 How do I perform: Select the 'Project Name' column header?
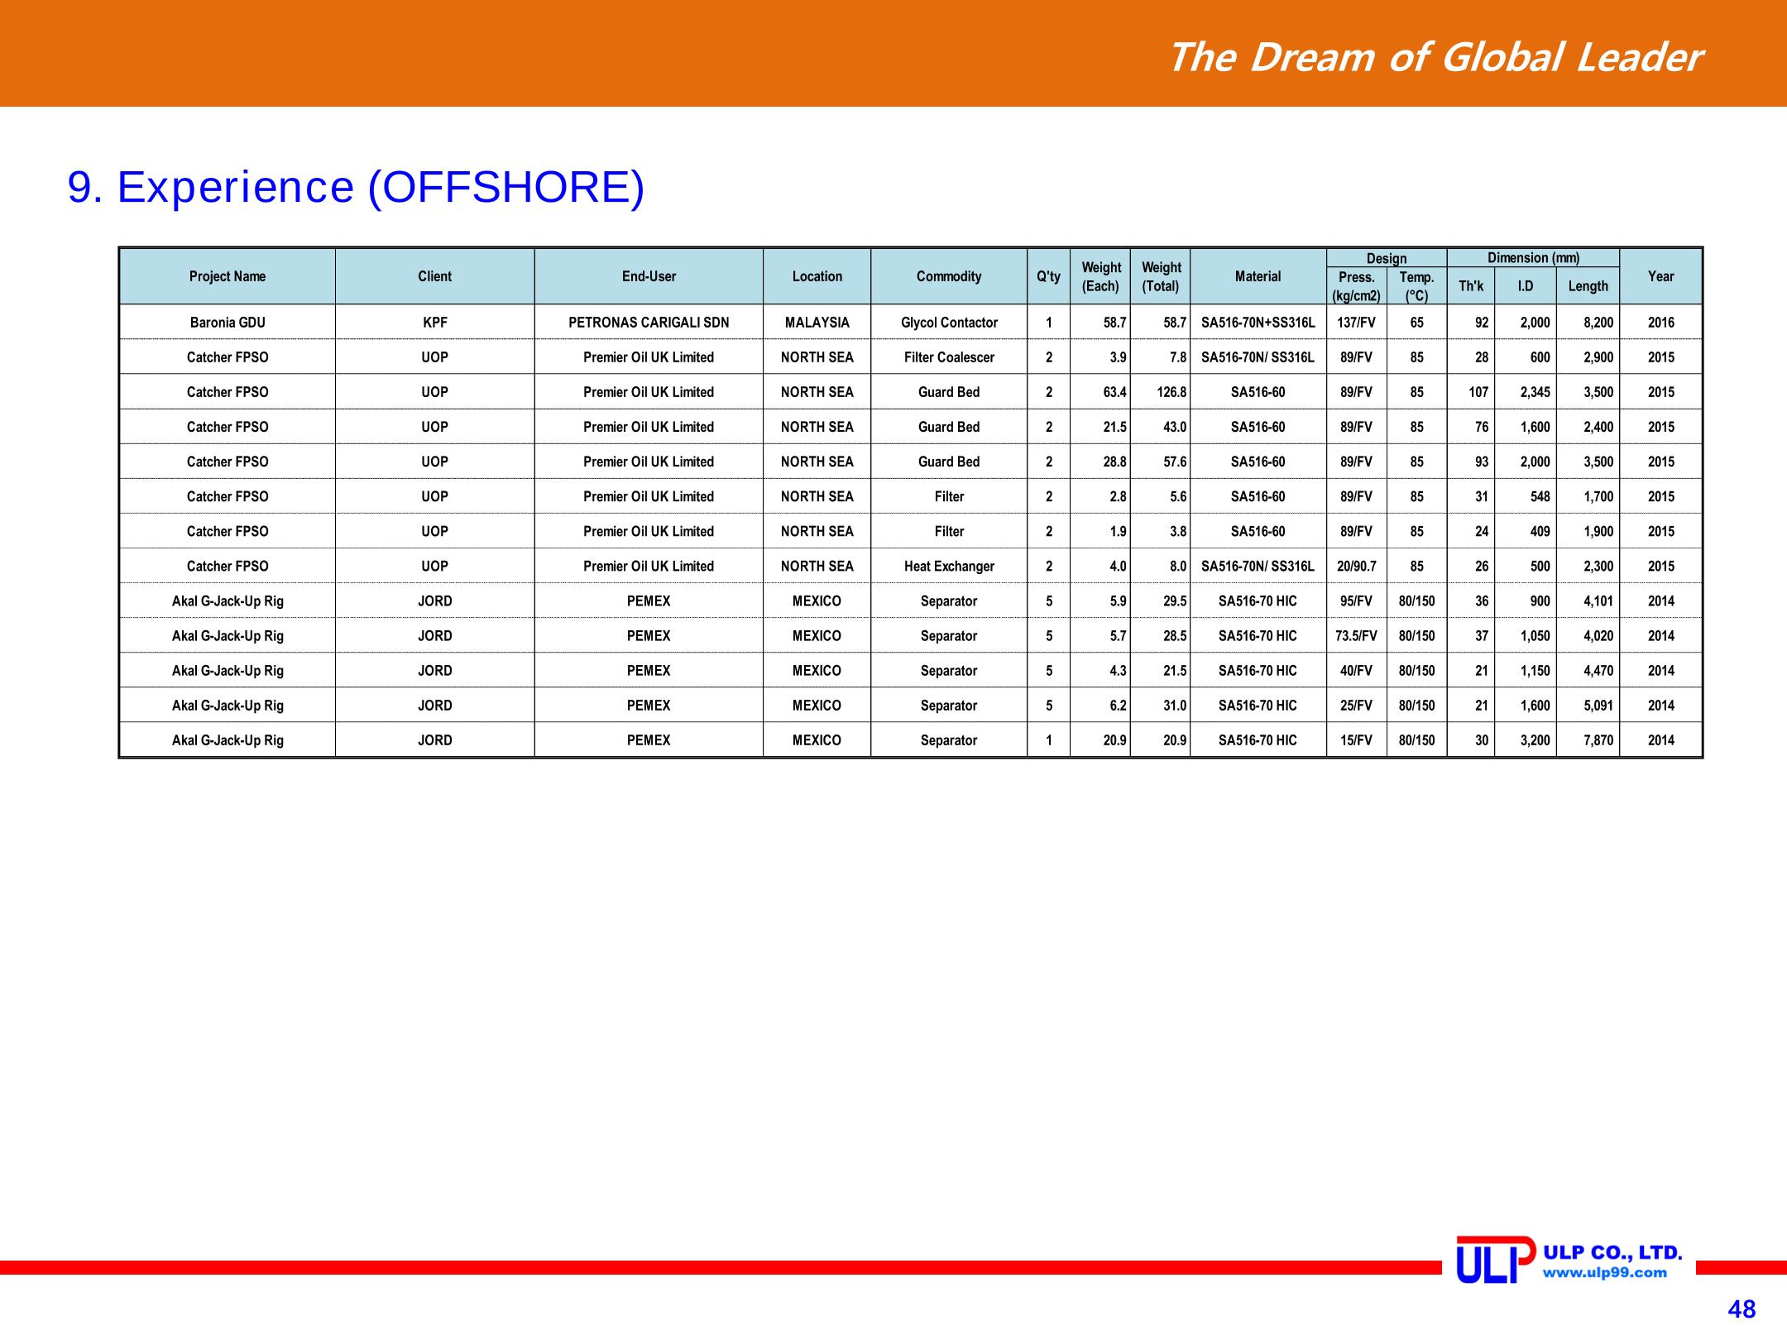(228, 276)
